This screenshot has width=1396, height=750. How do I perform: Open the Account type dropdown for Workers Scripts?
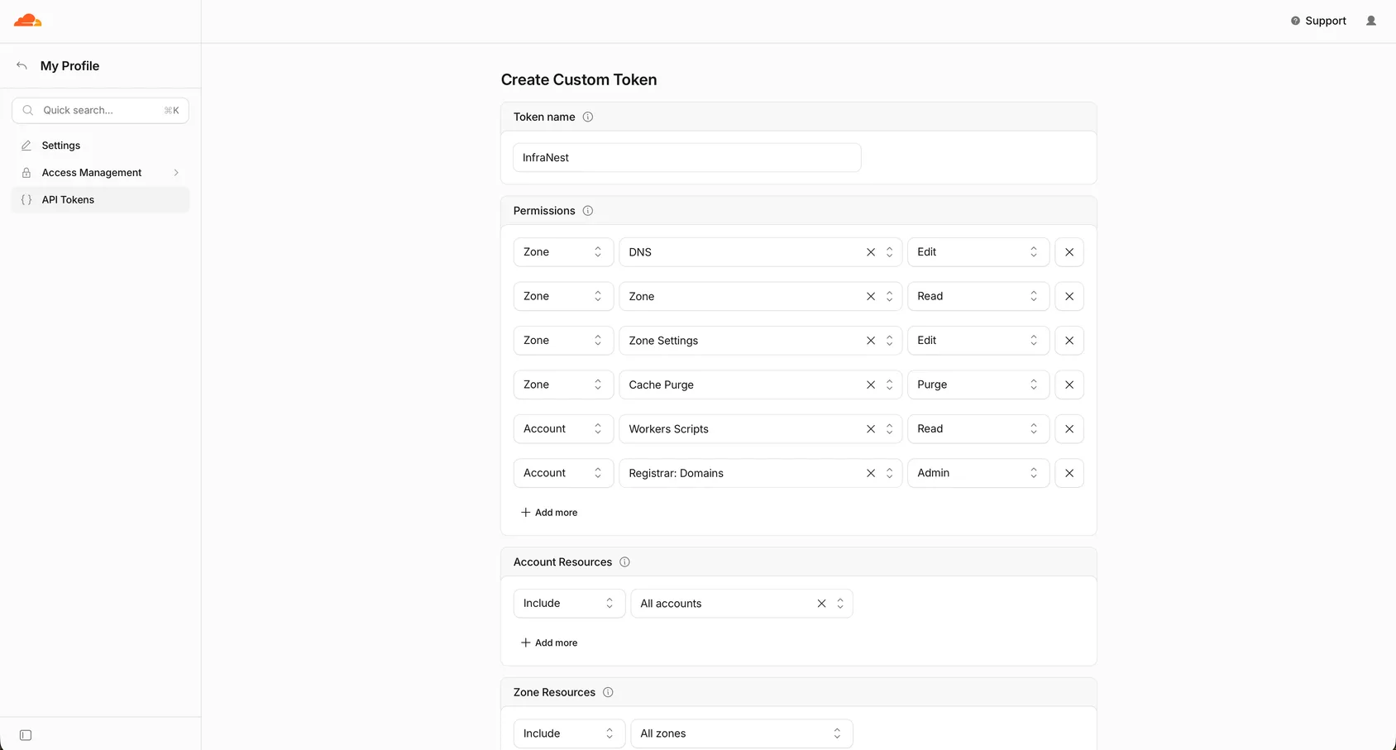563,429
